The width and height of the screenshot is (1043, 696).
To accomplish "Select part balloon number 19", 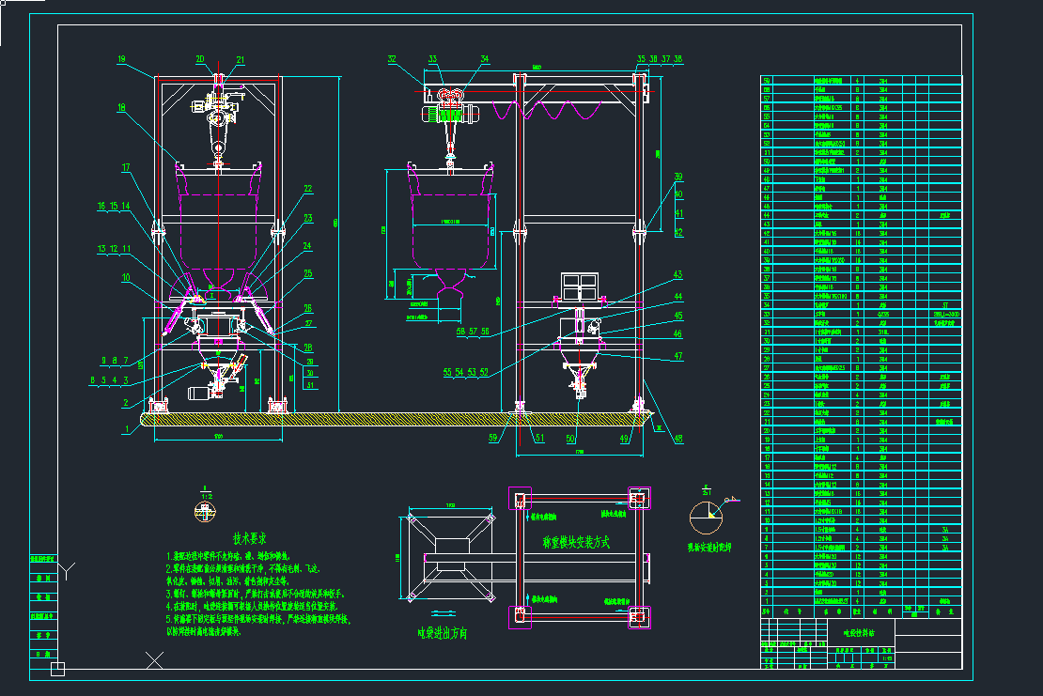I will coord(121,59).
